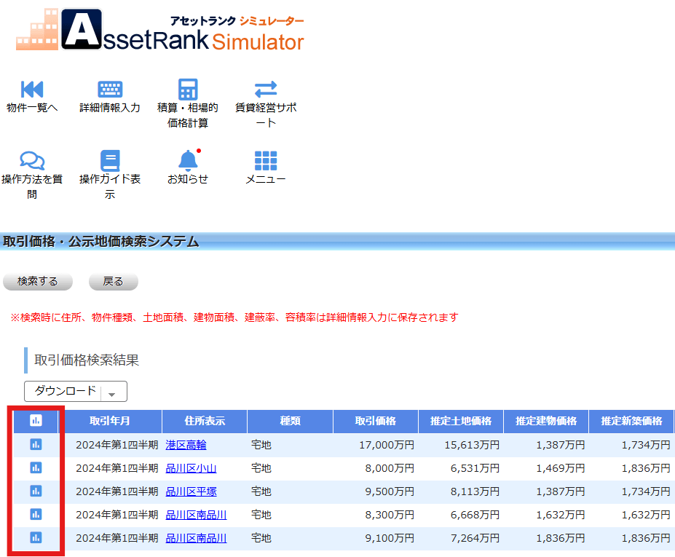Open the メニュー grid icon

point(266,159)
